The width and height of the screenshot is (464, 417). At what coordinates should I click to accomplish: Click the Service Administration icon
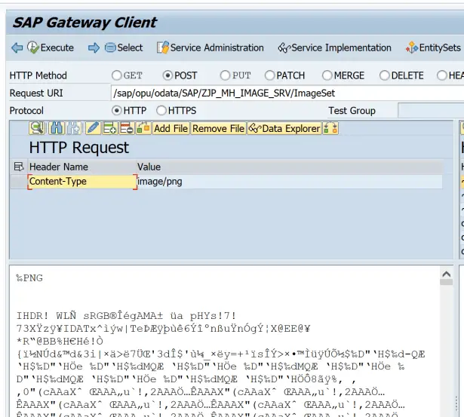(163, 48)
